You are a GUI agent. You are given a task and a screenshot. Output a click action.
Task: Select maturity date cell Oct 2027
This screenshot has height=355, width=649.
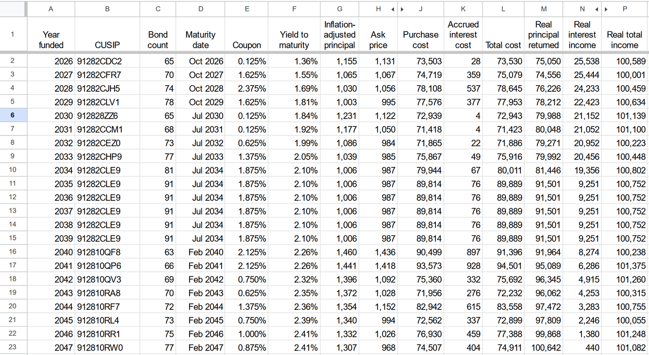(x=201, y=75)
